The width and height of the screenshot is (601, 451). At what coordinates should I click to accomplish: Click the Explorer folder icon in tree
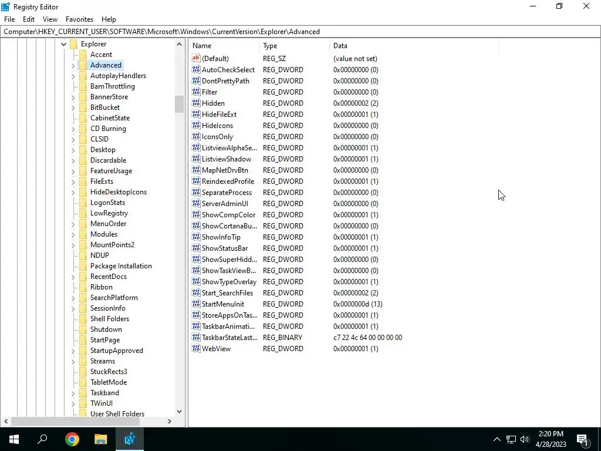point(73,44)
